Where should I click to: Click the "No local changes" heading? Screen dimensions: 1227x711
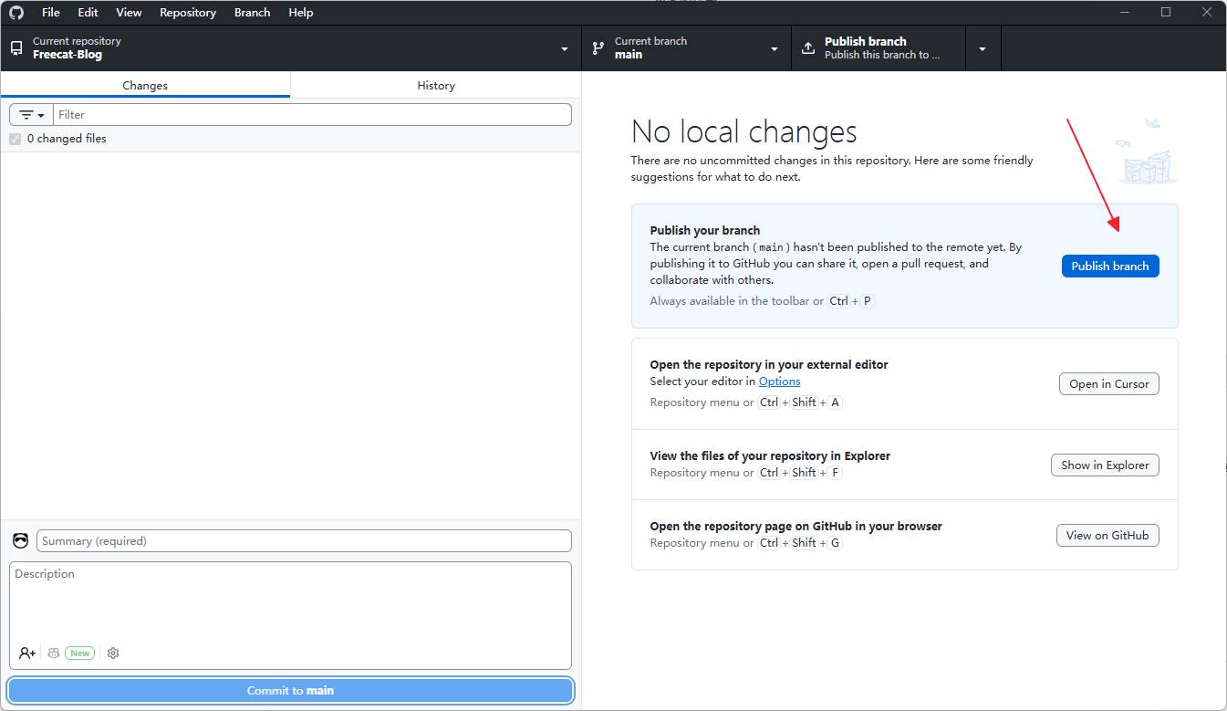pos(744,132)
